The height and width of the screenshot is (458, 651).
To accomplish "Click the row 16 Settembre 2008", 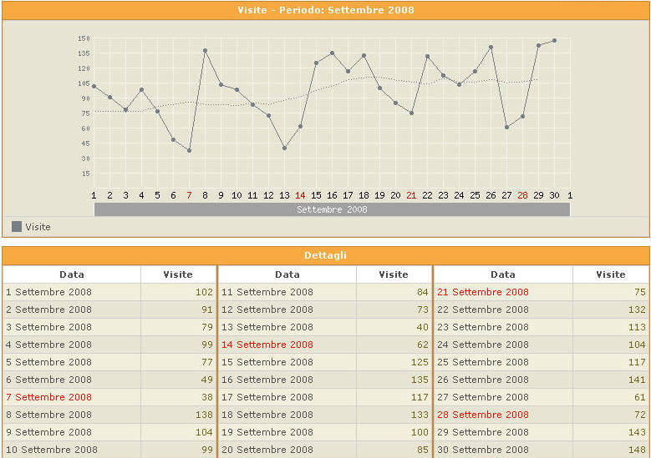I will click(x=325, y=380).
